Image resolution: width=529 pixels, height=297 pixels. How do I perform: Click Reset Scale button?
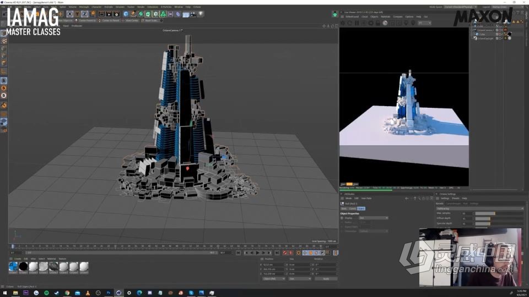(151, 20)
